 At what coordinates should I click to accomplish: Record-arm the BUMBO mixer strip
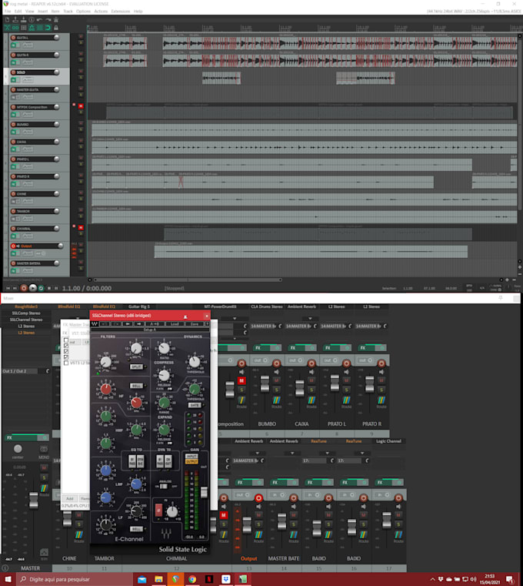[276, 363]
